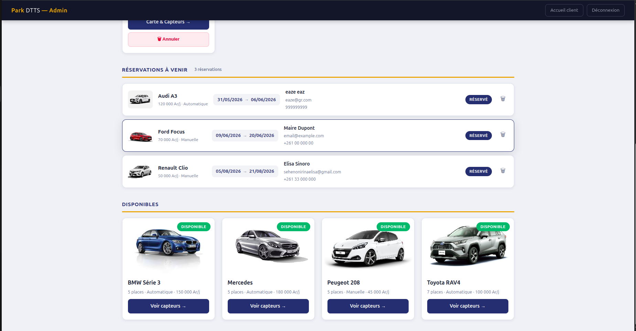
Task: Click customer name eaze eaz
Action: [295, 92]
